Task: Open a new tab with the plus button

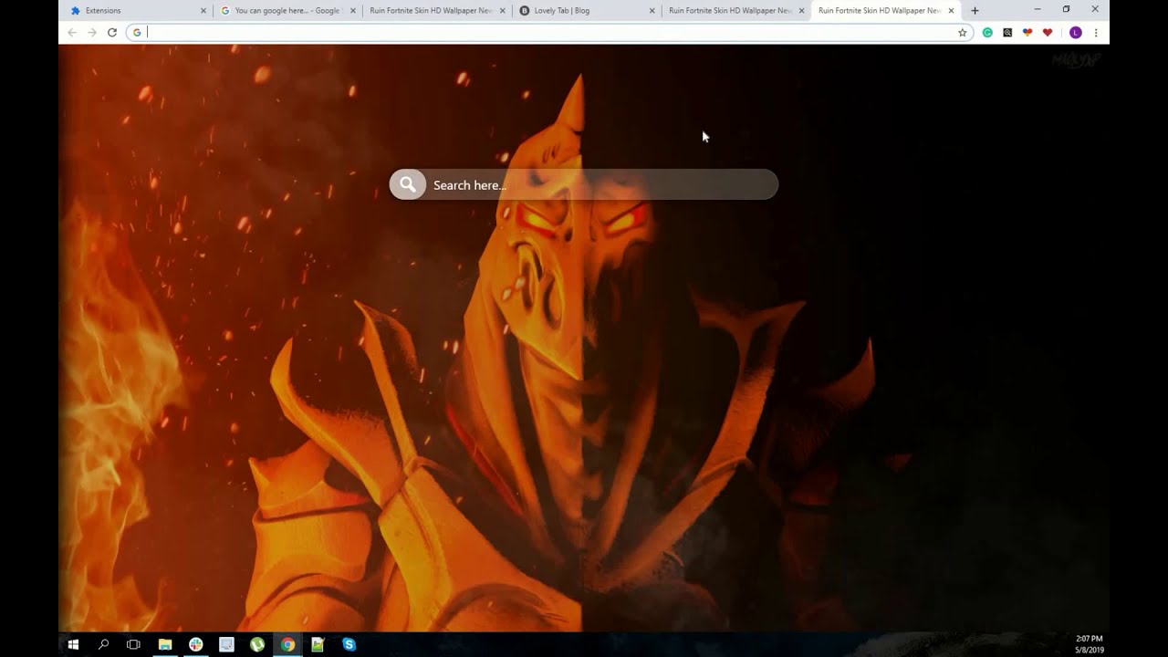Action: [x=975, y=11]
